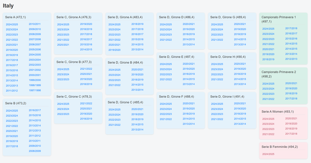Open Serie C Girone B 2023/2024 link
Screen dimensions: 311x163
click(x=63, y=74)
